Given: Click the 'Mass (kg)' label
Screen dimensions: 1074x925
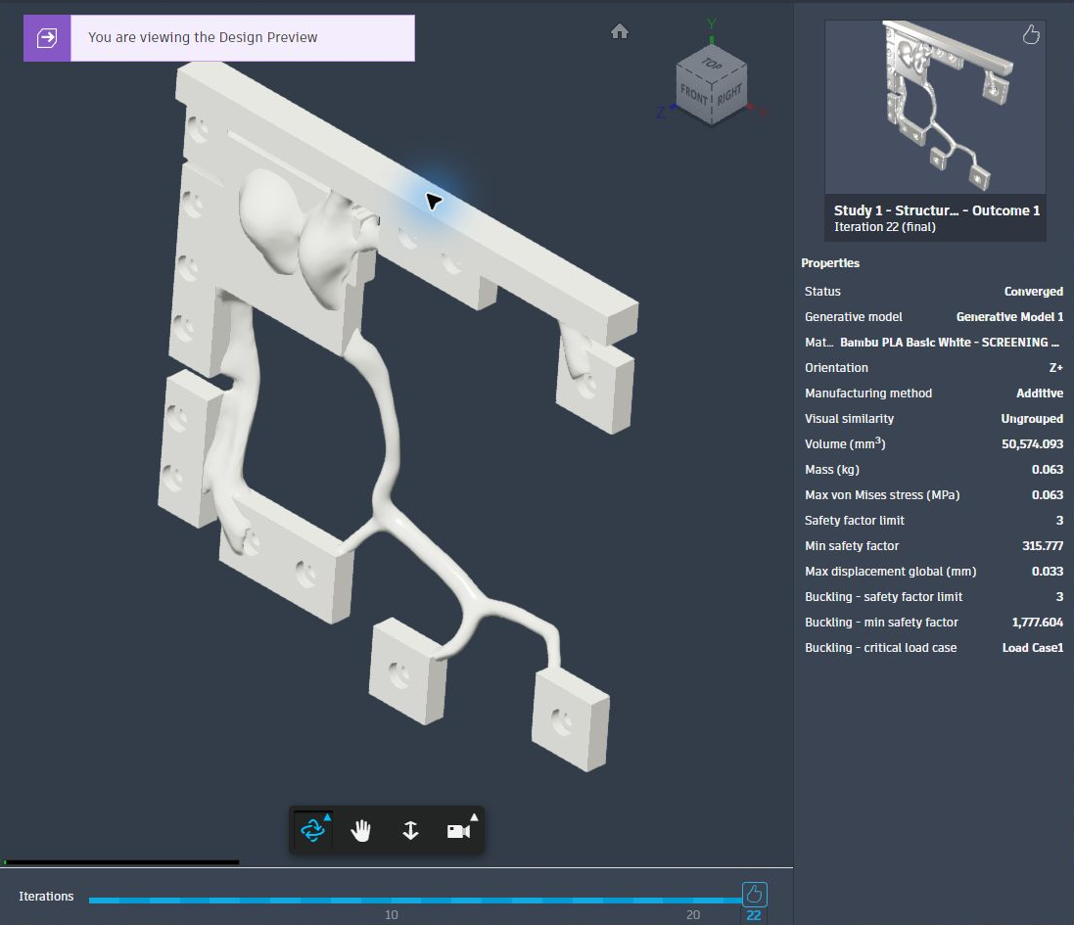Looking at the screenshot, I should (831, 469).
